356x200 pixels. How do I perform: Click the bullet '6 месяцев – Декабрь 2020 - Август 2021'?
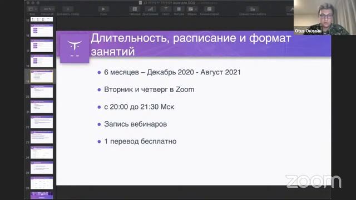[x=172, y=72]
